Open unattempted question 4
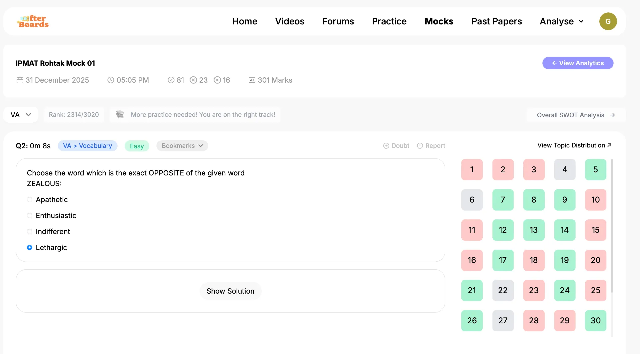The image size is (640, 354). [565, 169]
